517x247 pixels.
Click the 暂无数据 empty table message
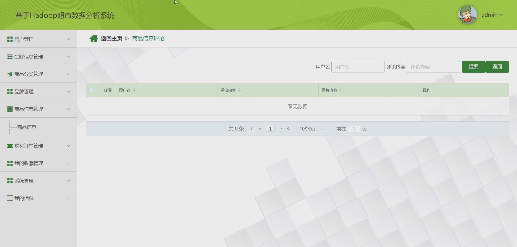click(298, 107)
